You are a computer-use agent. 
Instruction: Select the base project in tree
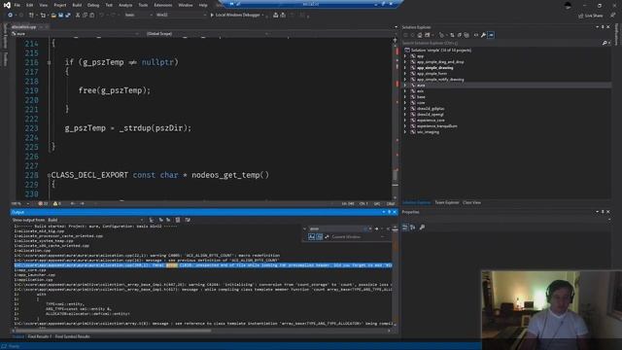click(x=421, y=97)
